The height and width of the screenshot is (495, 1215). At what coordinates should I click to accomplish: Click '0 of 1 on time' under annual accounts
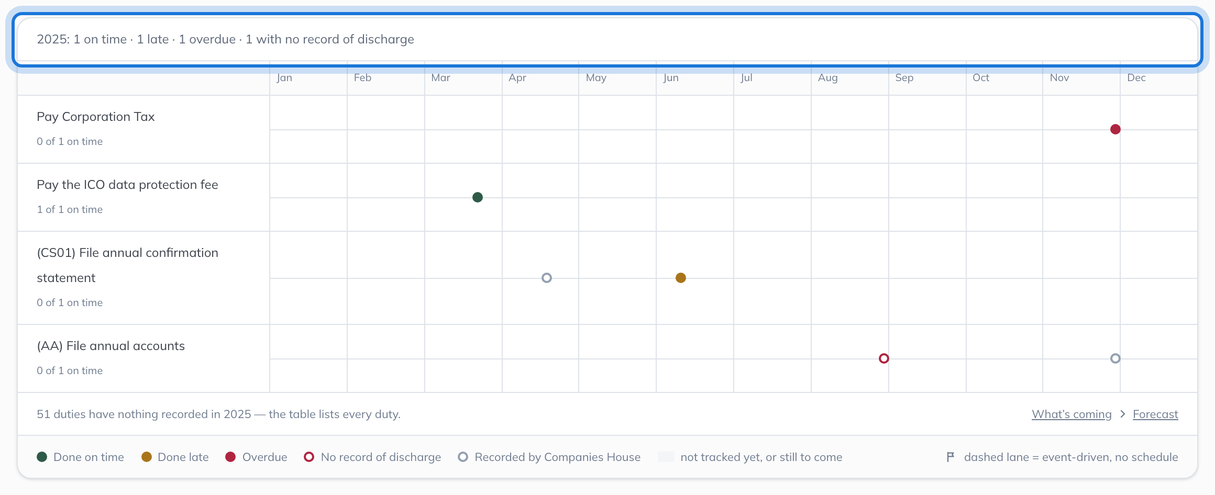tap(70, 370)
